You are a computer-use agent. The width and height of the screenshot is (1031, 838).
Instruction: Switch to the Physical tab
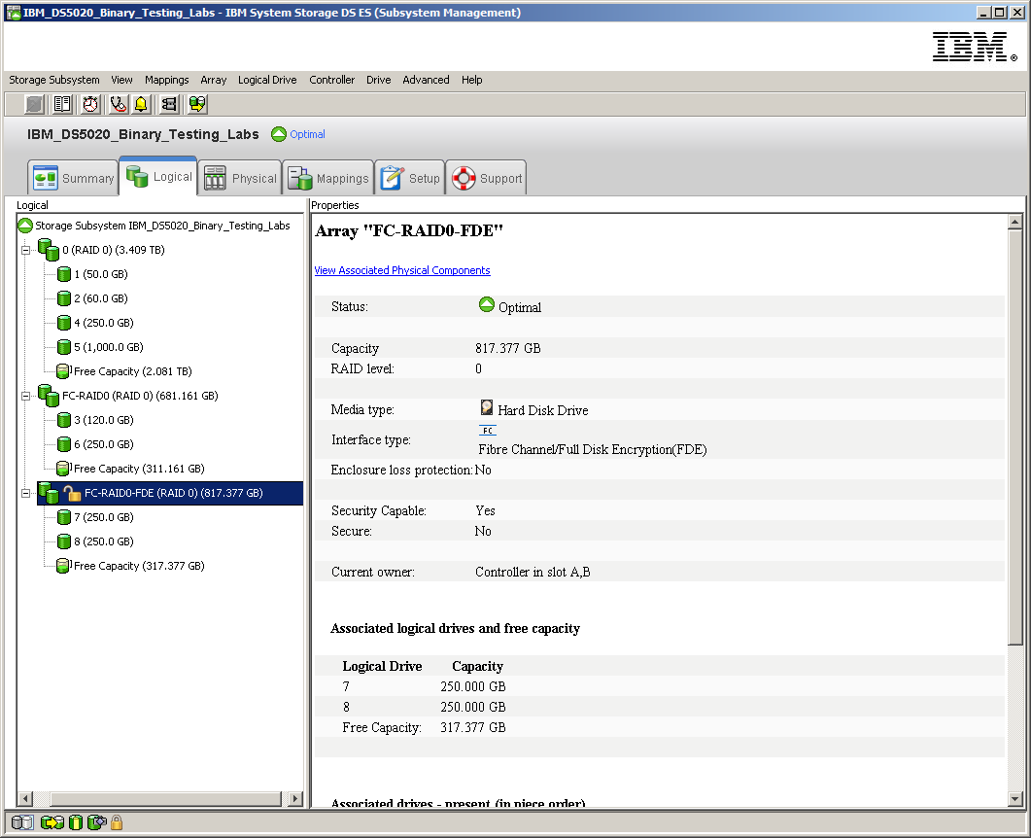pyautogui.click(x=239, y=178)
